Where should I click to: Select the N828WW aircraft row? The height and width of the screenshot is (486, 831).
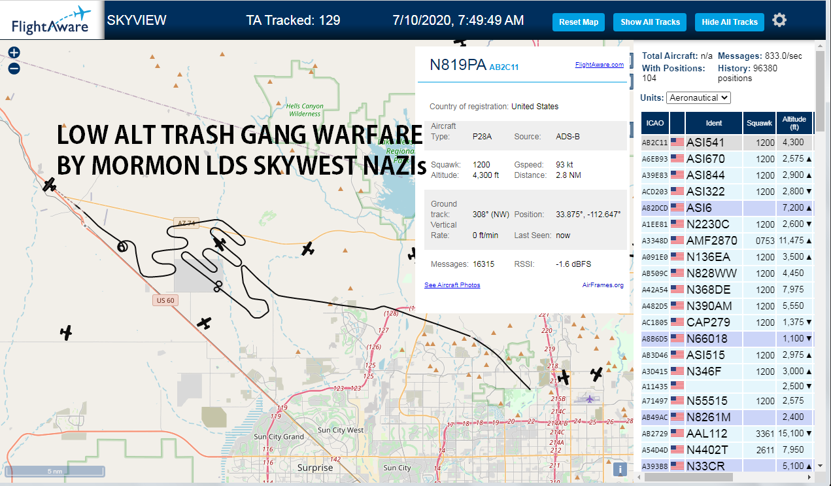[x=727, y=273]
